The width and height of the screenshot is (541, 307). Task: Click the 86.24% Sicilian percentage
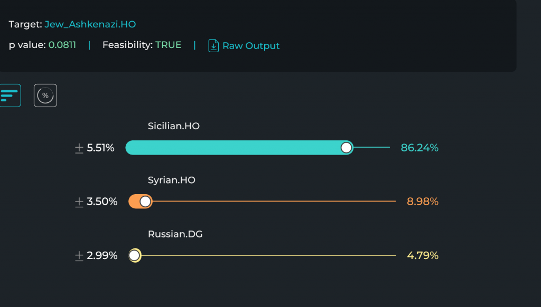419,148
